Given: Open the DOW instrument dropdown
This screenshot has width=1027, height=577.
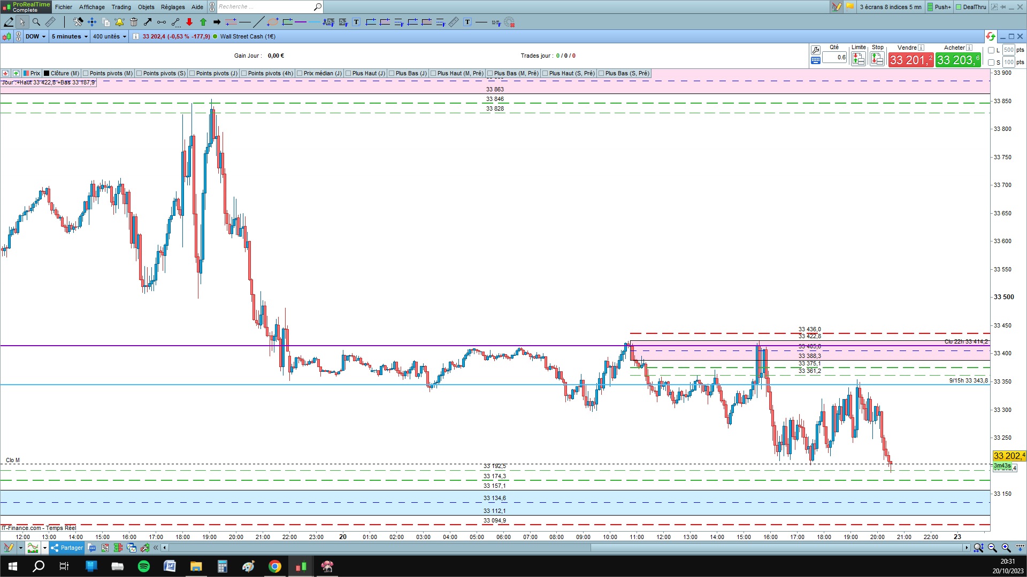Looking at the screenshot, I should [36, 36].
